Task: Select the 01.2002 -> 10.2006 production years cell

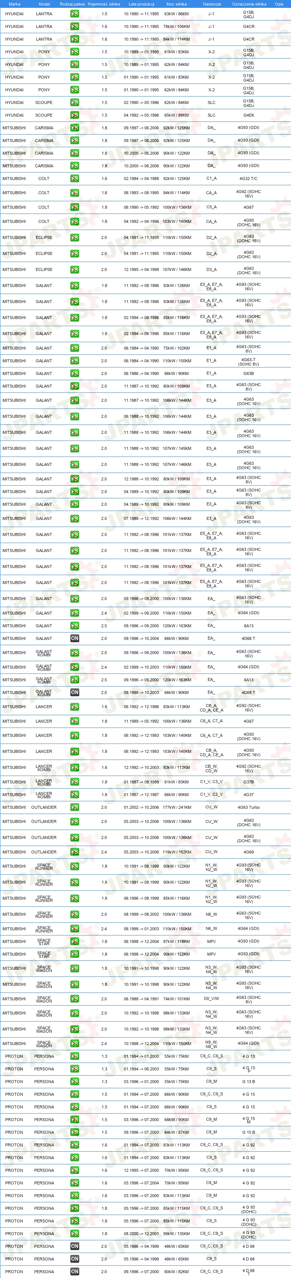Action: (141, 807)
